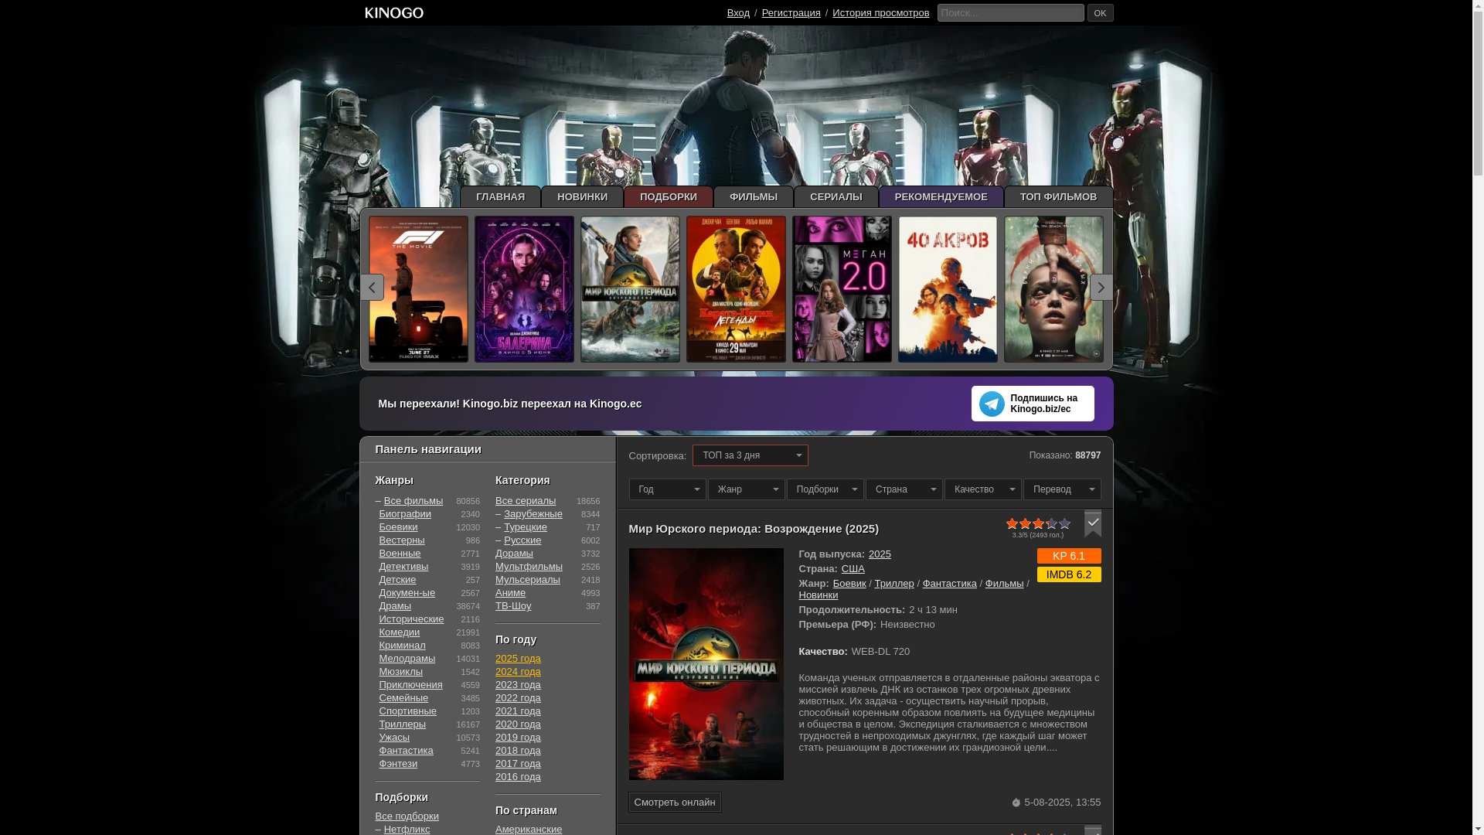1484x835 pixels.
Task: Open the 'Перевод' filter dropdown
Action: pos(1063,489)
